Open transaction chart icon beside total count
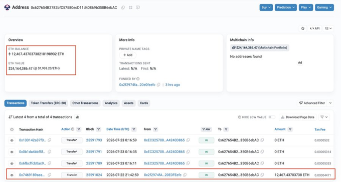 pyautogui.click(x=77, y=117)
